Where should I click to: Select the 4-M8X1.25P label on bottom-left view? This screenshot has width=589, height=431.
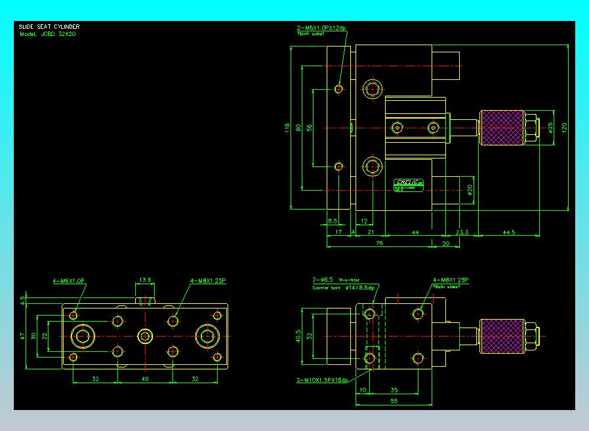(208, 280)
